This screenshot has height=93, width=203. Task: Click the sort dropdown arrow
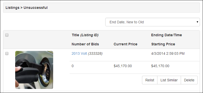tap(197, 22)
